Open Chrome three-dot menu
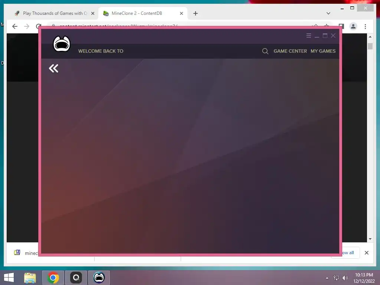380x285 pixels. pos(365,26)
